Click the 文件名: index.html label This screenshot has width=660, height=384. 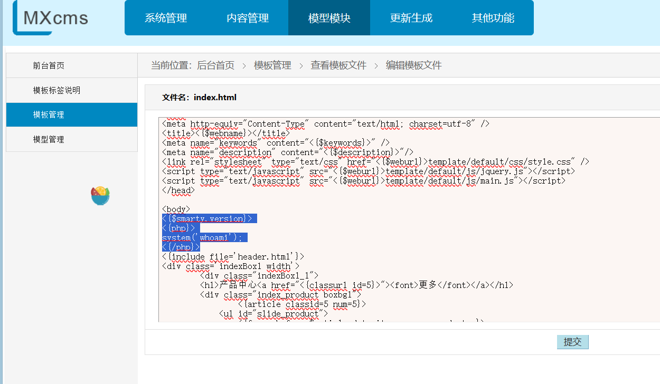point(199,97)
